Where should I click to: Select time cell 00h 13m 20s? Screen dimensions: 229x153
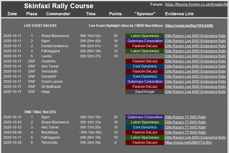[90, 127]
